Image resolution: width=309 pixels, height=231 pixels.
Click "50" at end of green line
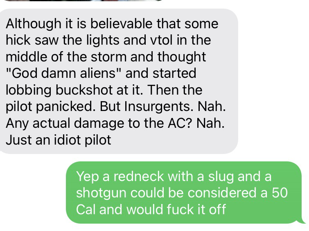click(280, 193)
